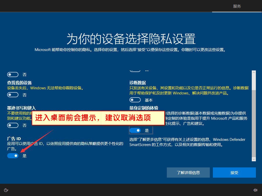Click the 诊断数据 heading text

pos(138,83)
